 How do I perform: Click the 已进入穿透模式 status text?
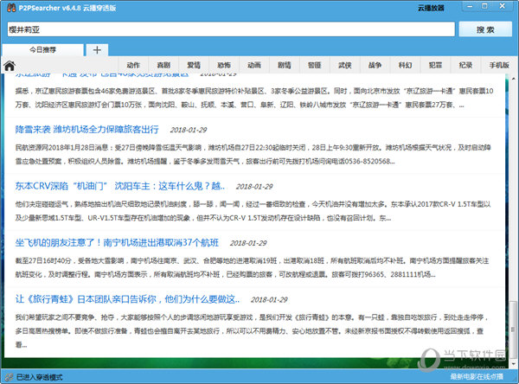(40, 377)
